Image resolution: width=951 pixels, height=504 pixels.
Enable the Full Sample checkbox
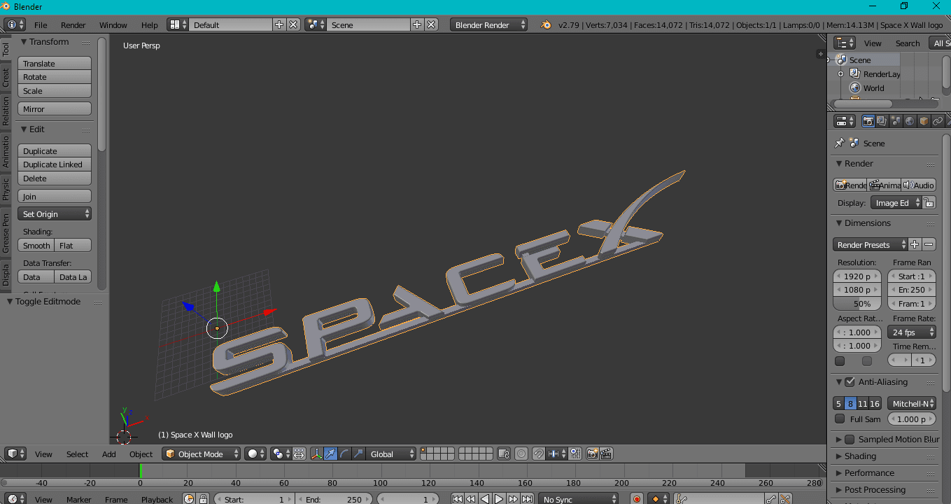pos(840,419)
